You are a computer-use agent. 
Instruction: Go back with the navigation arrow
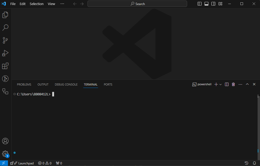(75, 4)
